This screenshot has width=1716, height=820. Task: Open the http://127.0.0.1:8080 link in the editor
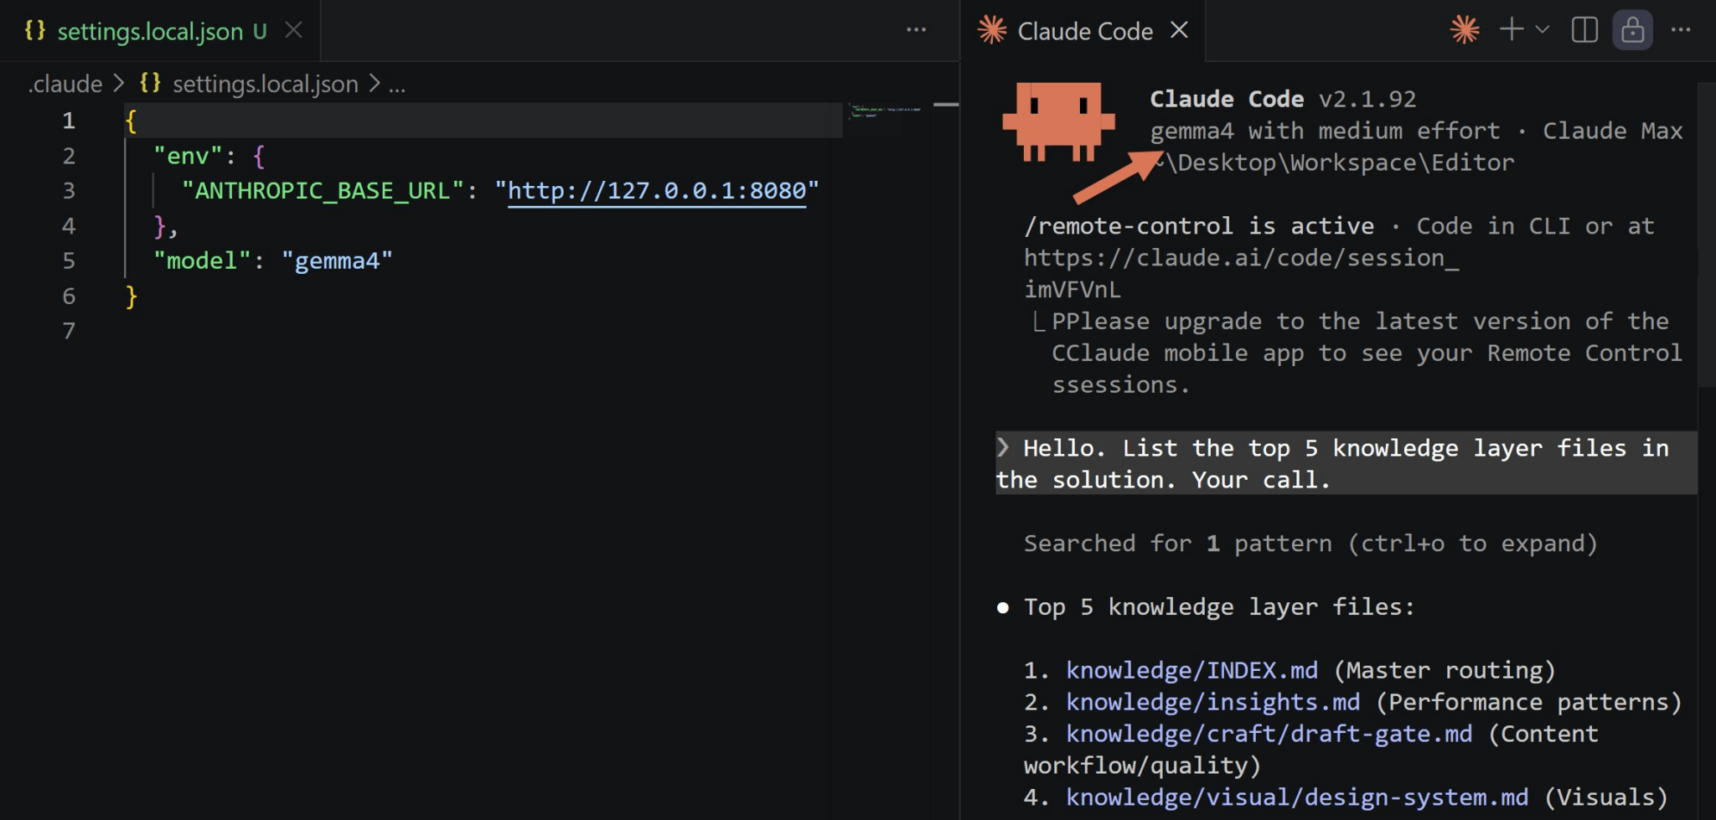pyautogui.click(x=657, y=191)
